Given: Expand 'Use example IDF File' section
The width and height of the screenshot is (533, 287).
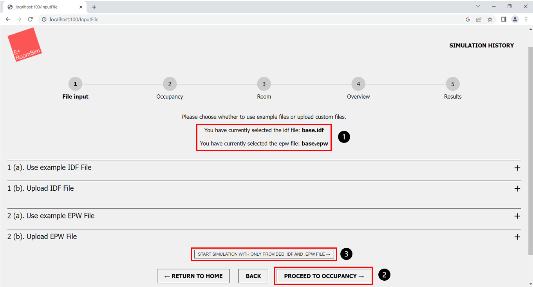Looking at the screenshot, I should click(517, 168).
